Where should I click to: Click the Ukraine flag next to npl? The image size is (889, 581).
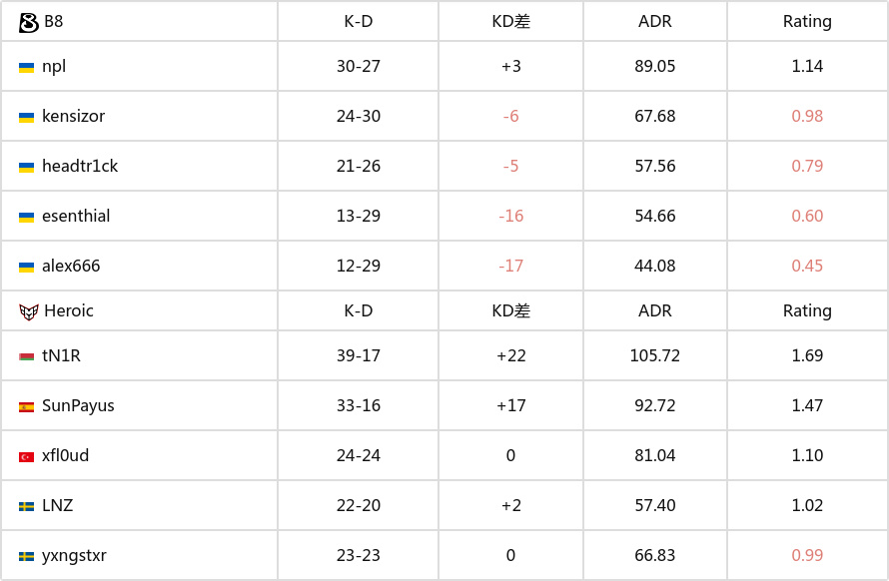(x=27, y=68)
